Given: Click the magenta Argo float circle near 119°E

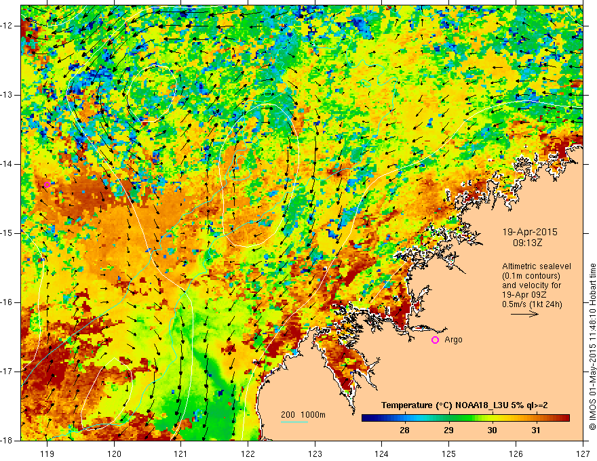Looking at the screenshot, I should coord(47,185).
